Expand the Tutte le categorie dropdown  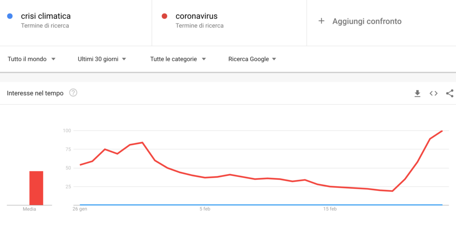pyautogui.click(x=178, y=59)
